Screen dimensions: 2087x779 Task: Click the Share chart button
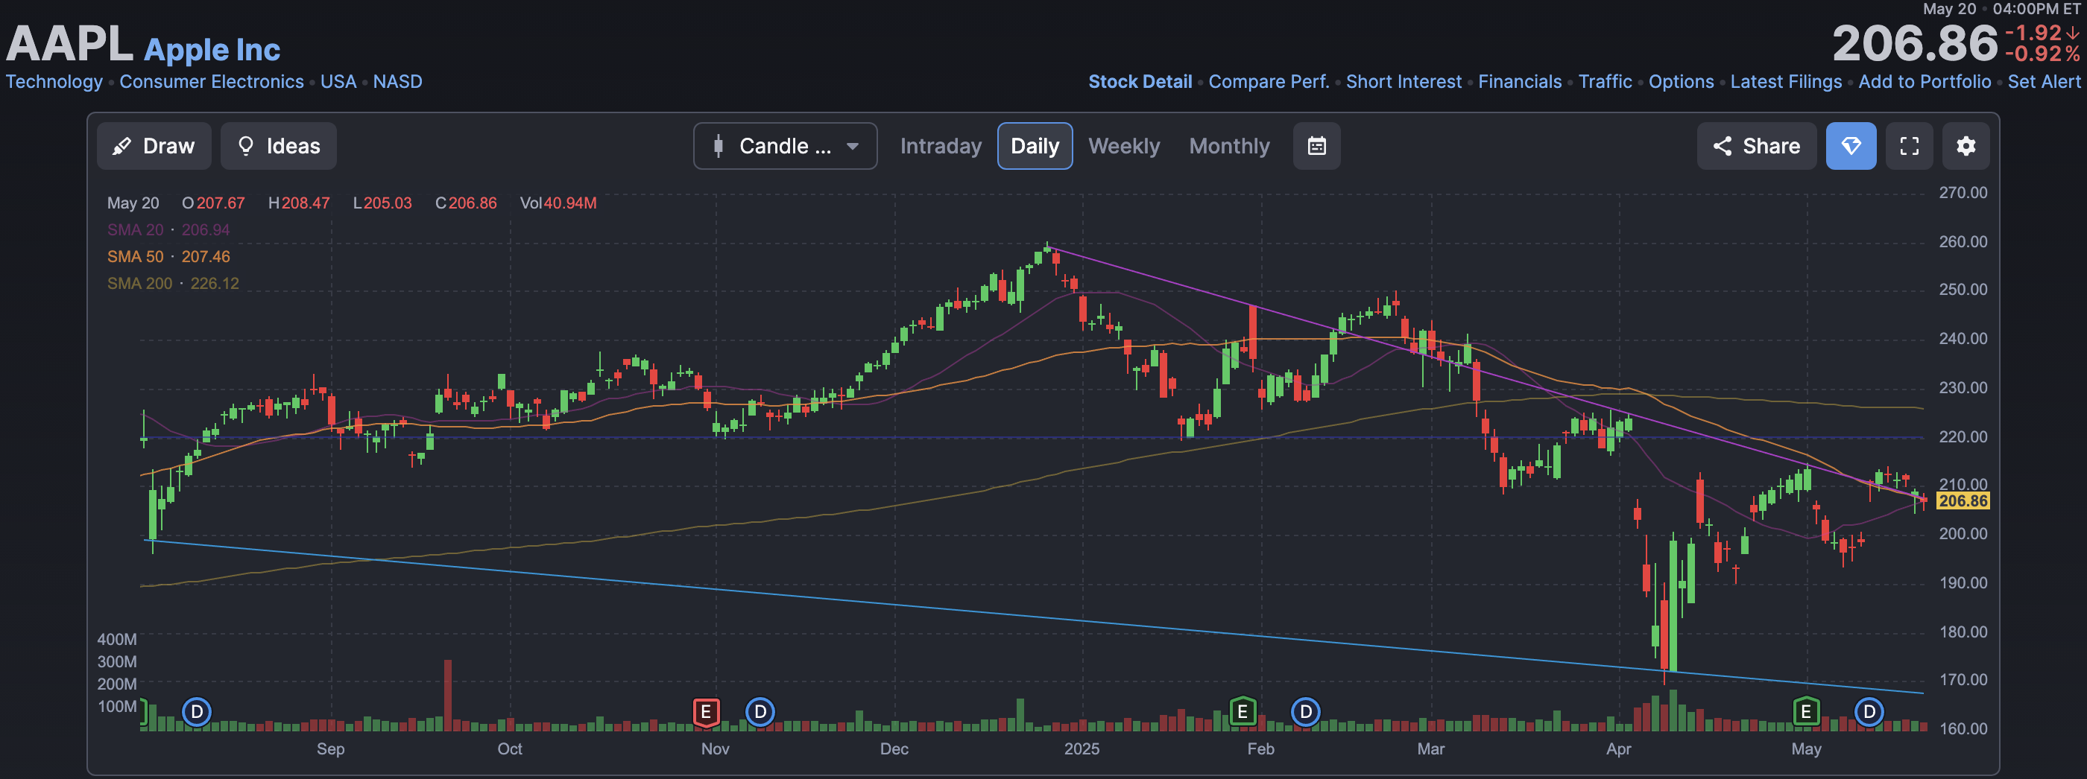pos(1757,146)
